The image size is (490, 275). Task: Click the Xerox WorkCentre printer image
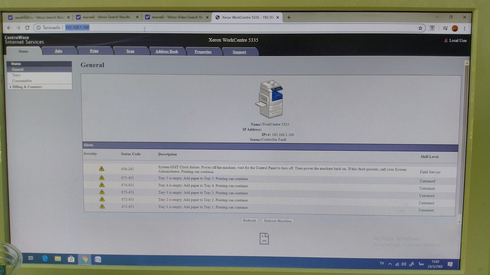point(270,99)
